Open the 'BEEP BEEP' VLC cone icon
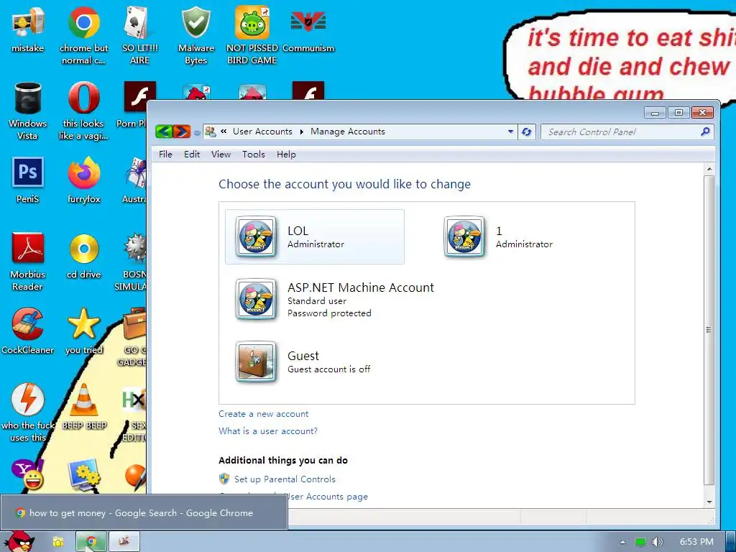Screen dimensions: 736x552 84,407
